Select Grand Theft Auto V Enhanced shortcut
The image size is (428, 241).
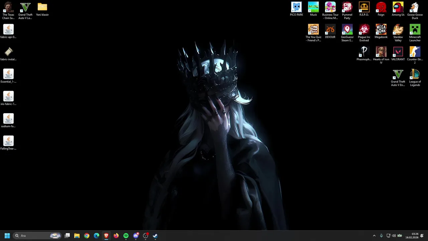click(x=398, y=78)
